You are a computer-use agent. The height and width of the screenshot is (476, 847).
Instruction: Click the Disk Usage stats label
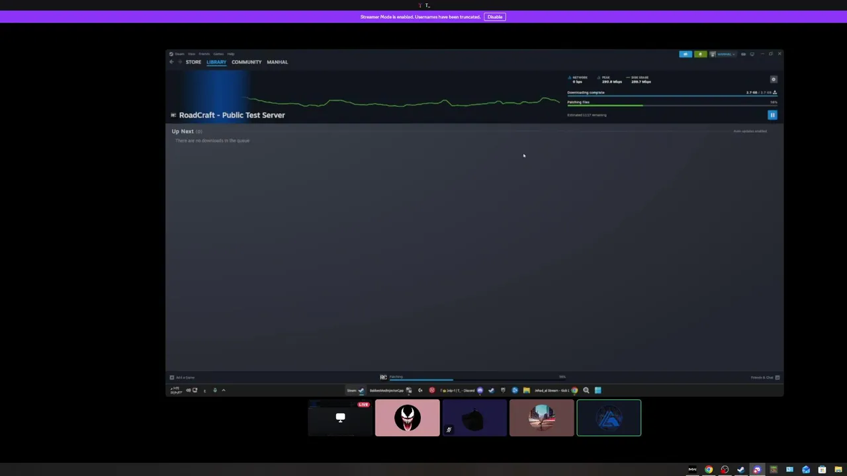click(x=640, y=77)
